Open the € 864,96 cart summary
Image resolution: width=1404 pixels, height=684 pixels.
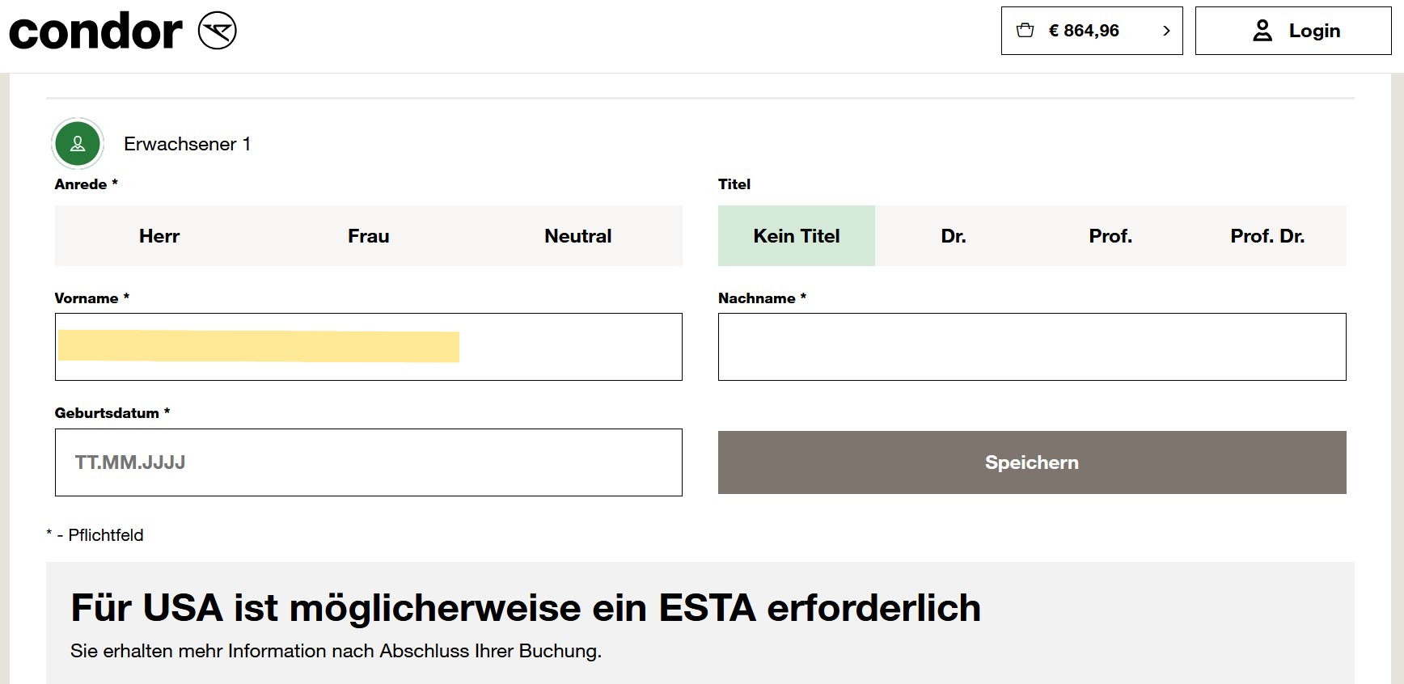[x=1083, y=31]
